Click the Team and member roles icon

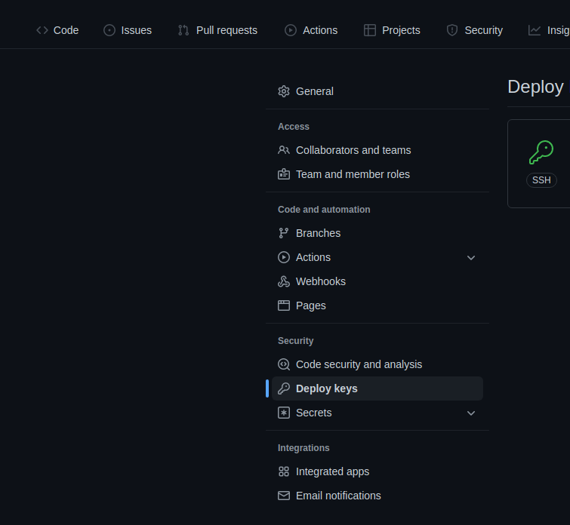(284, 174)
